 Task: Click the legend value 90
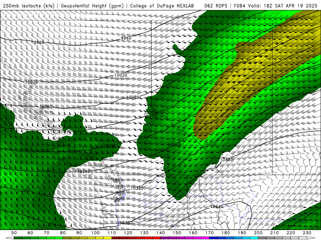tap(79, 233)
